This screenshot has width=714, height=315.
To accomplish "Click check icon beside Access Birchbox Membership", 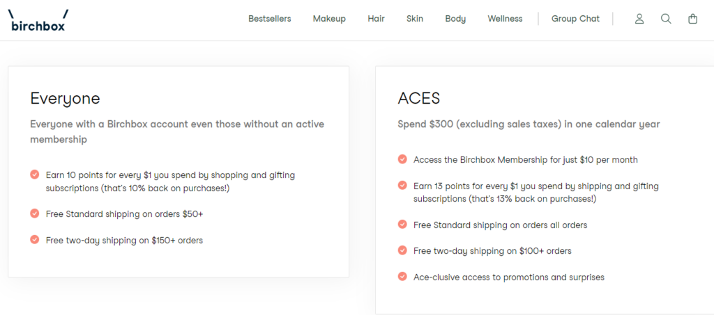I will (x=402, y=159).
